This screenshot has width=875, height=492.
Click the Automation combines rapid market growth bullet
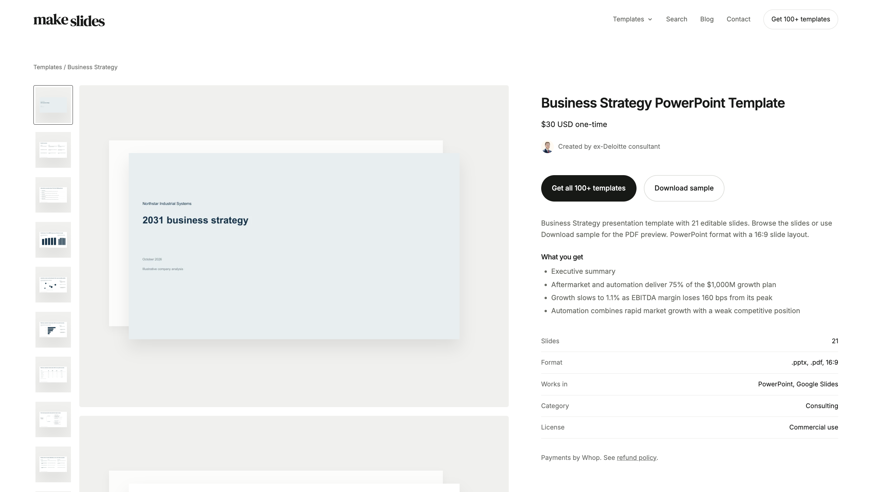click(675, 311)
